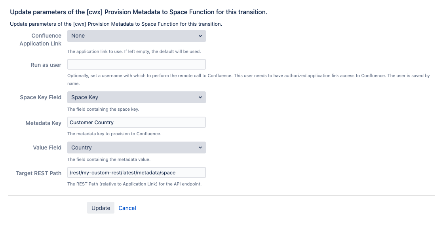The height and width of the screenshot is (227, 443).
Task: Click the Cancel link
Action: (x=127, y=208)
